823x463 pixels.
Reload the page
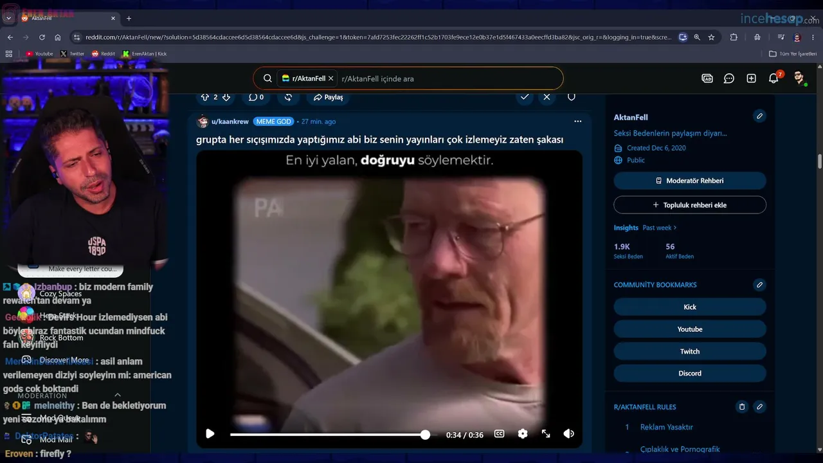tap(42, 37)
